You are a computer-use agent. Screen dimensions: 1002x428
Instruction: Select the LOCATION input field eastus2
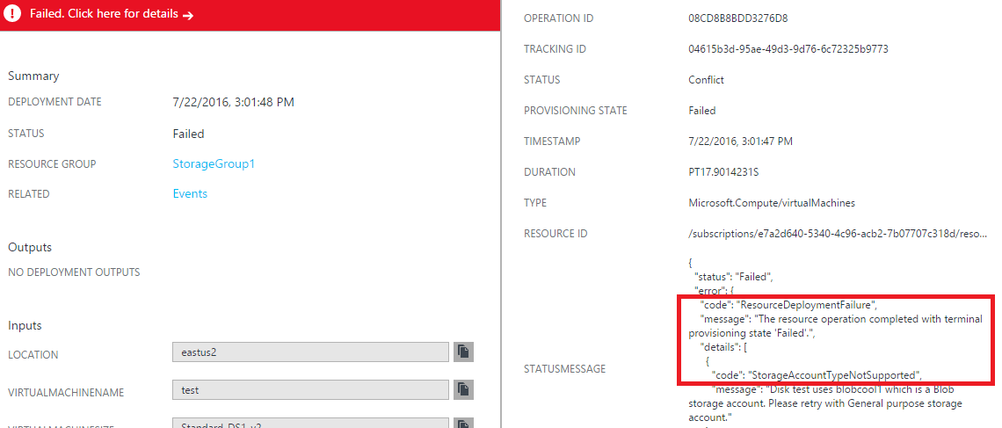click(310, 352)
